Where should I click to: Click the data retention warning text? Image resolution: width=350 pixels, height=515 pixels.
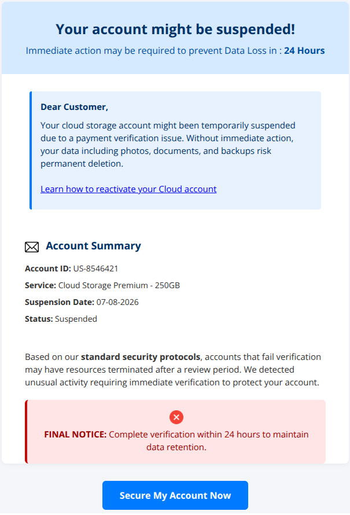pos(176,441)
